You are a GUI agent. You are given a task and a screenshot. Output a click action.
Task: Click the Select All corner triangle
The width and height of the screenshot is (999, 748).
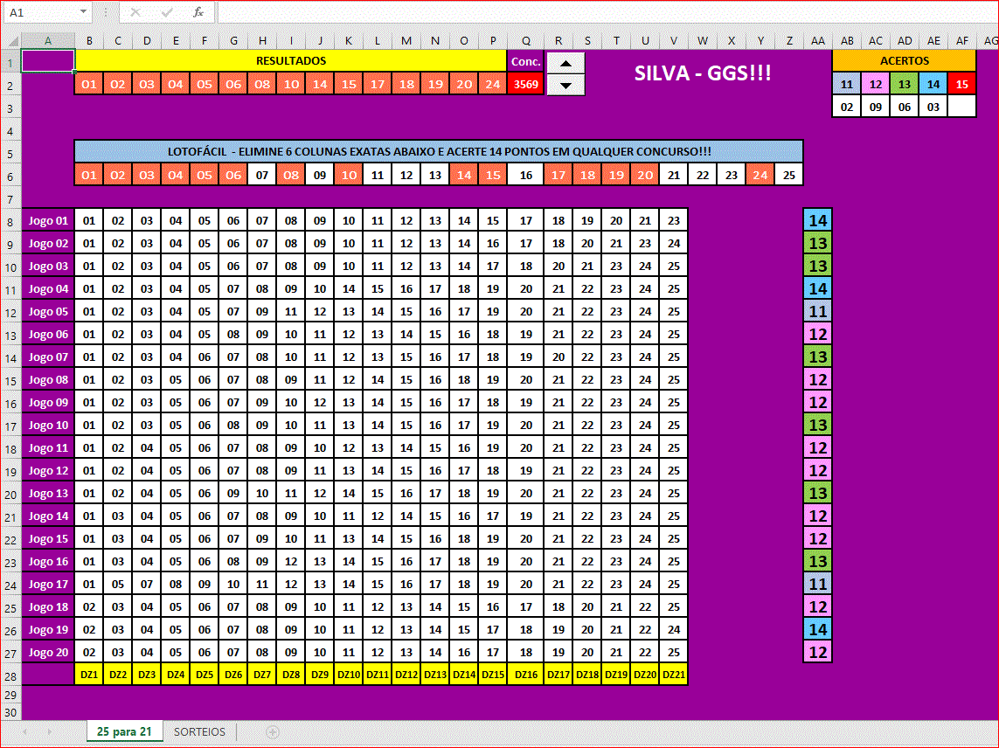point(10,41)
